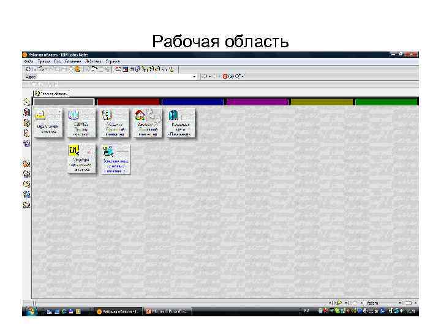
Task: Open the database tile with teal books icon
Action: [181, 123]
